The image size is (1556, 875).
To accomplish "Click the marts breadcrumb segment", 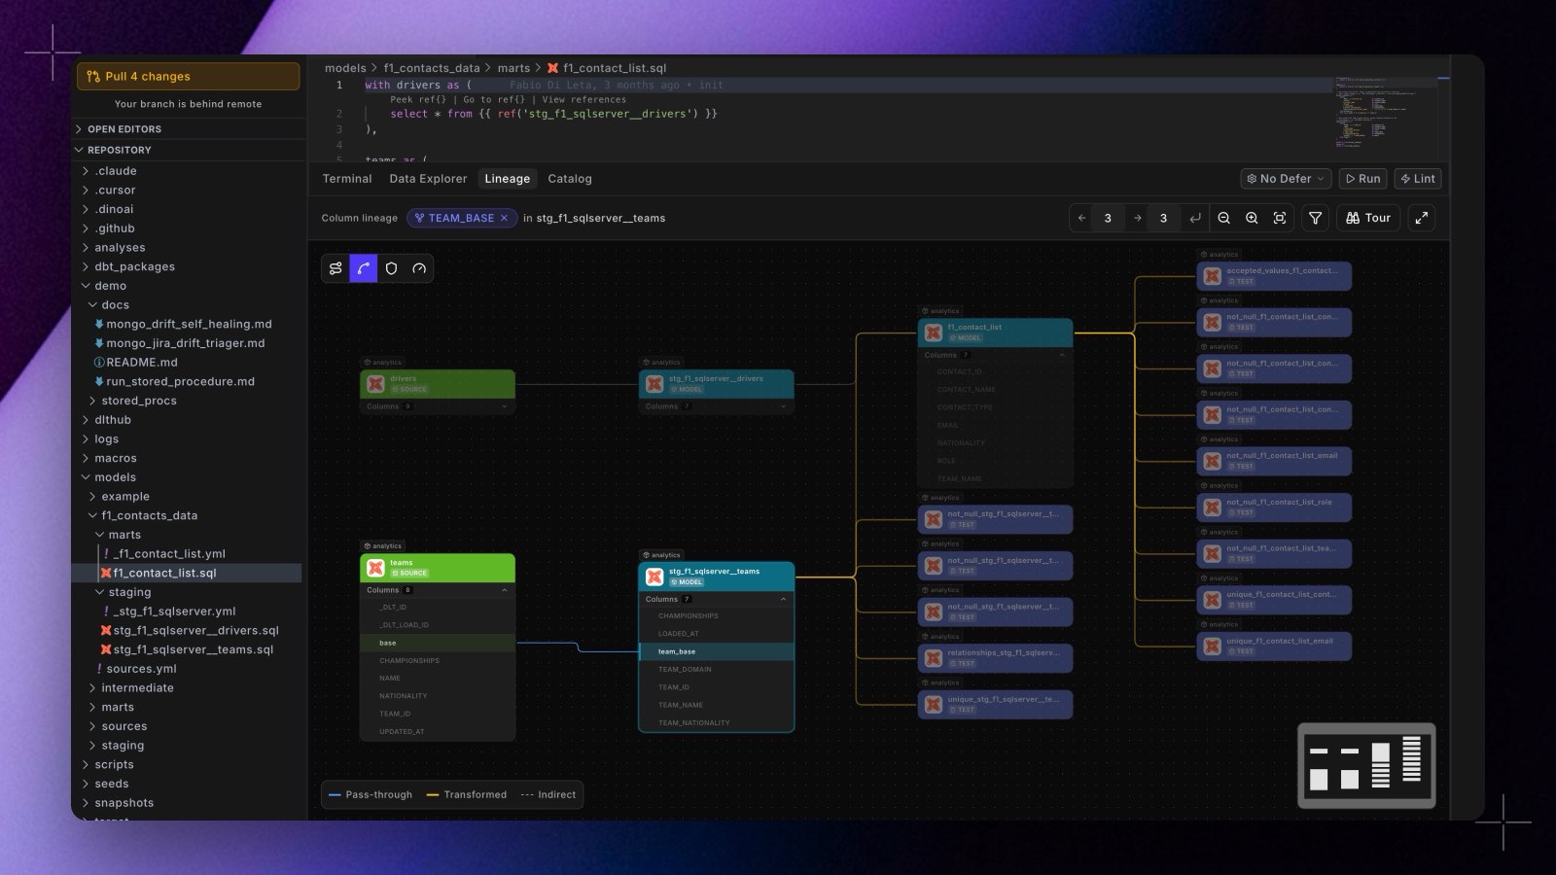I will 513,68.
